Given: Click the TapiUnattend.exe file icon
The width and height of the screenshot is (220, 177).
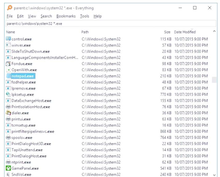Looking at the screenshot, I should [x=8, y=150].
